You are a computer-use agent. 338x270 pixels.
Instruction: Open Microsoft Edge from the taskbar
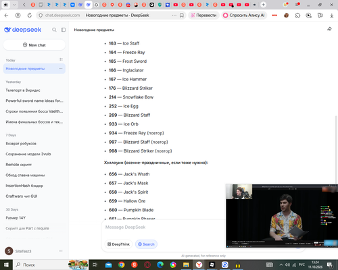(160, 265)
